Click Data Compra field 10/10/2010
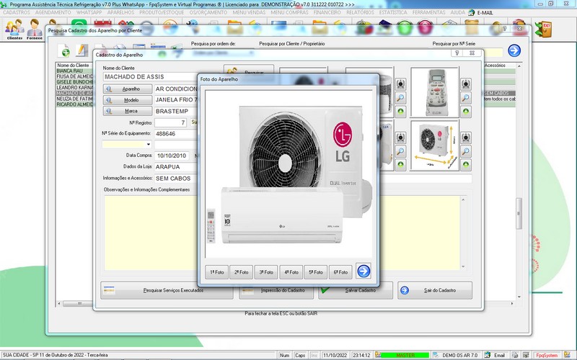577x360 pixels. point(172,156)
